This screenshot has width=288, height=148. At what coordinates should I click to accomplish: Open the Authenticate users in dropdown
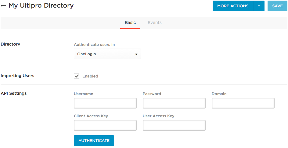click(x=107, y=54)
